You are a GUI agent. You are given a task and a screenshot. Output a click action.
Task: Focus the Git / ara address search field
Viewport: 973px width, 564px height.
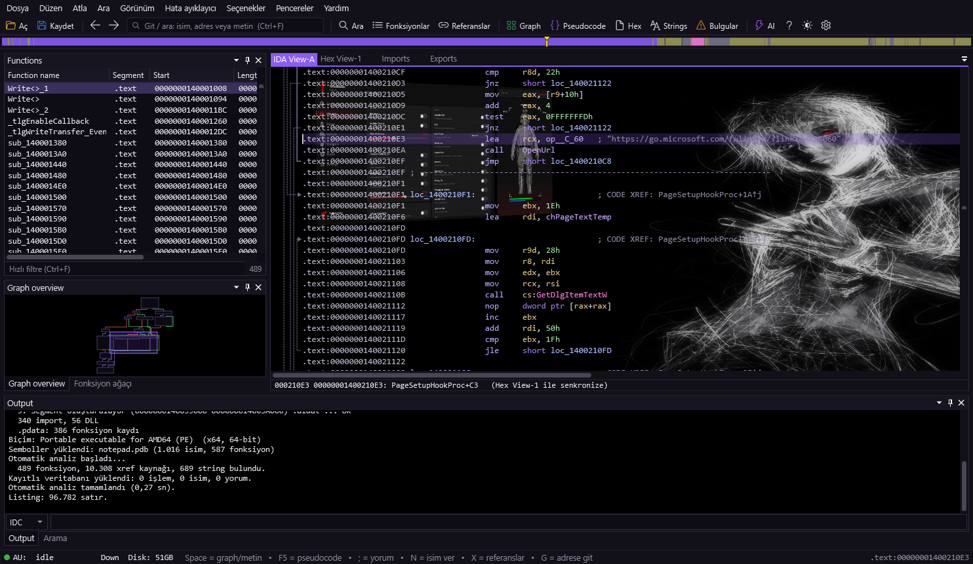[226, 26]
